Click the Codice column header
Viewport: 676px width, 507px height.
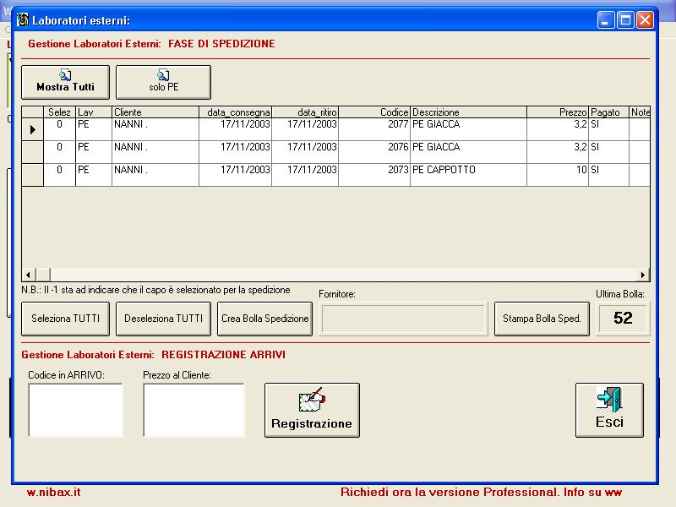click(x=374, y=112)
